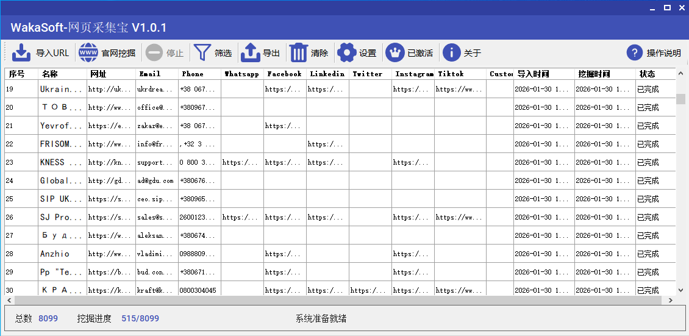The height and width of the screenshot is (336, 689).
Task: Click the horizontal scrollbar right arrow
Action: (671, 301)
